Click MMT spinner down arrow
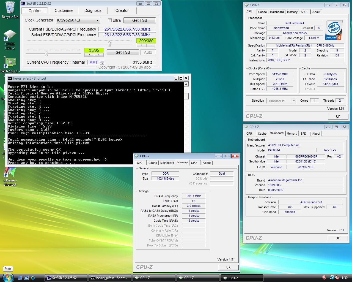The height and width of the screenshot is (282, 352). [x=102, y=64]
